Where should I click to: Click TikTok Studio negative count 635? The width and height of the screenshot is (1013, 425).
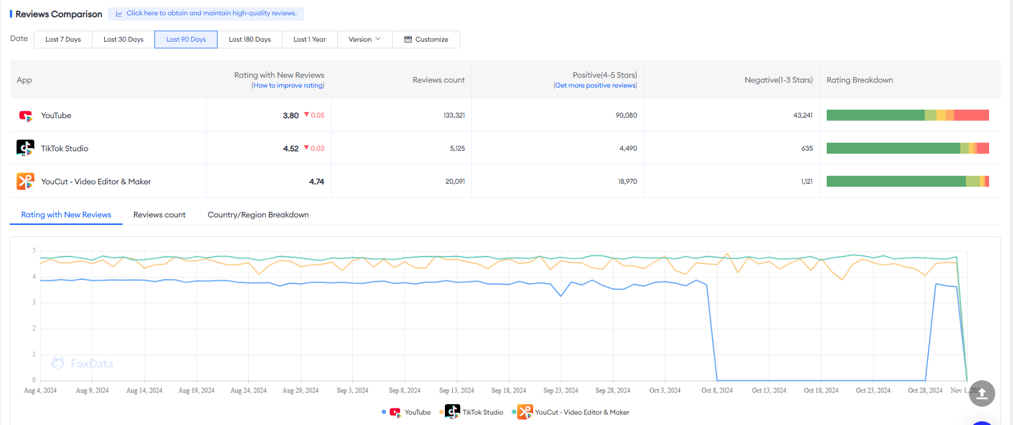[x=807, y=149]
